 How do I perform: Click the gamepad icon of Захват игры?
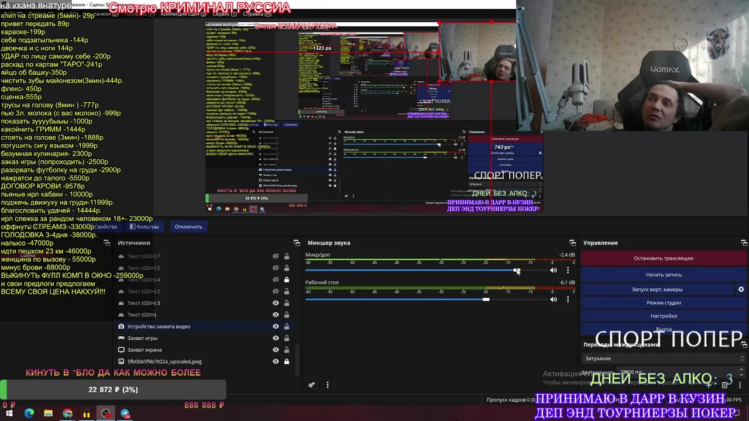point(121,338)
